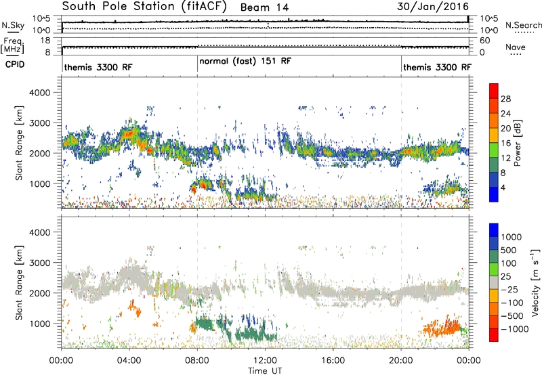The height and width of the screenshot is (375, 542).
Task: Click the red top of Power colorbar
Action: [x=494, y=91]
